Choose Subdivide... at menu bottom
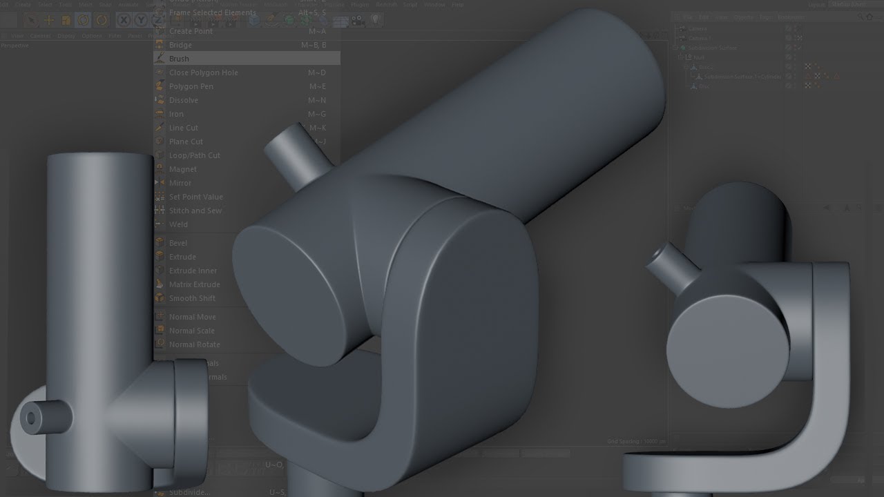 [190, 492]
